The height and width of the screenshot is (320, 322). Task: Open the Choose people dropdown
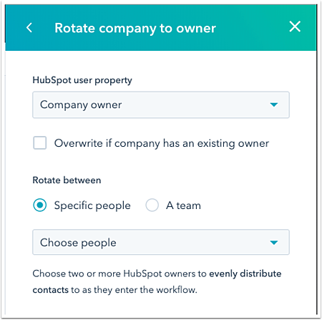tap(161, 242)
